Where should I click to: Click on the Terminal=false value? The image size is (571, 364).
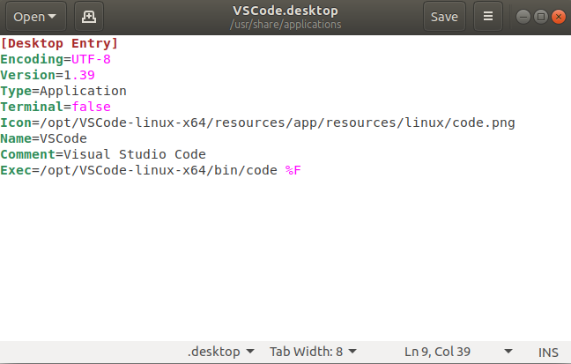tap(91, 107)
